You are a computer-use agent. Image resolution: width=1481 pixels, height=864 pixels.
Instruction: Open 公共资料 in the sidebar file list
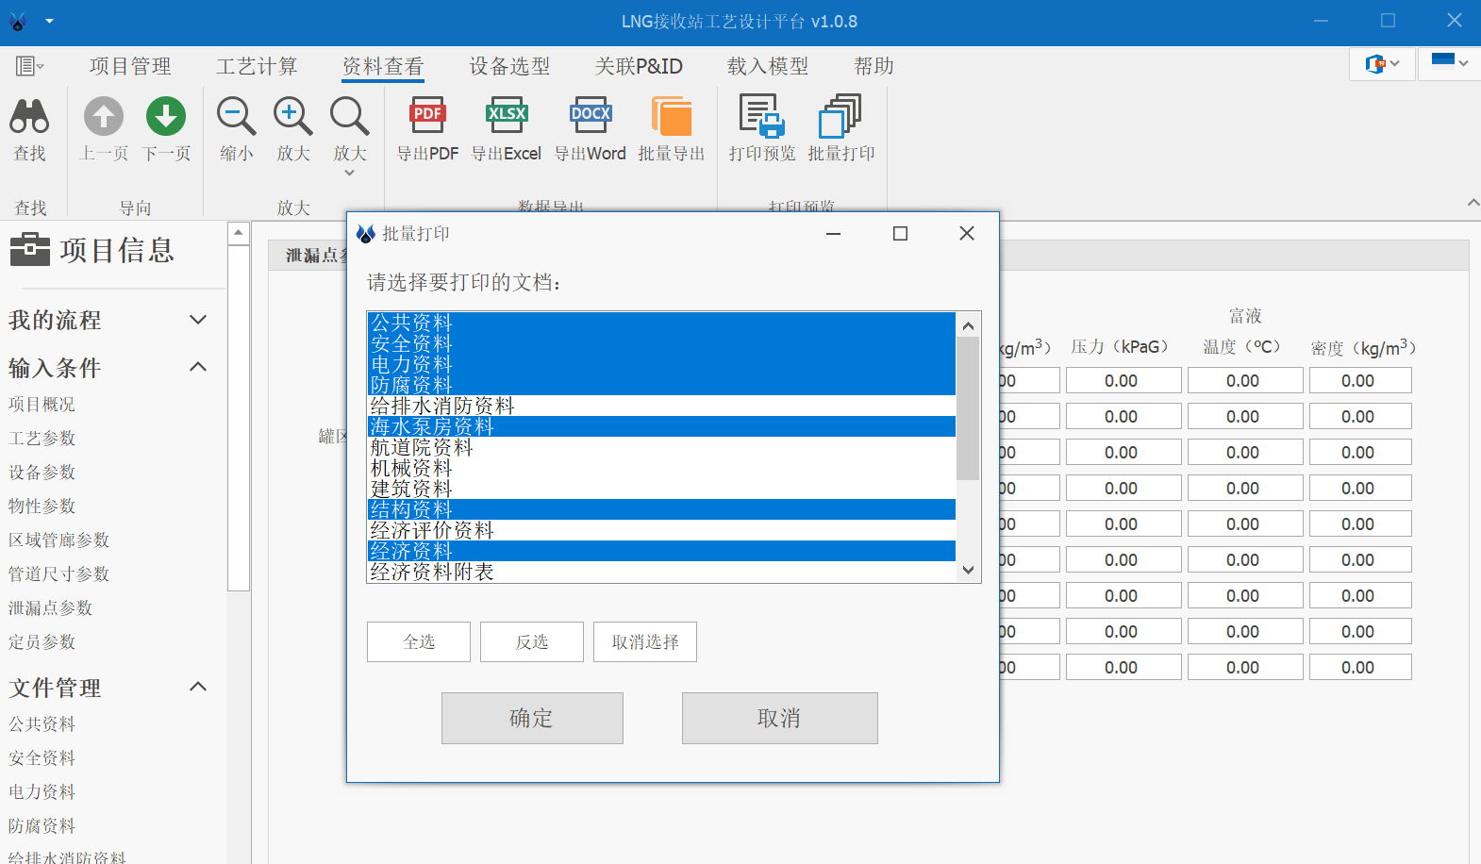point(42,723)
